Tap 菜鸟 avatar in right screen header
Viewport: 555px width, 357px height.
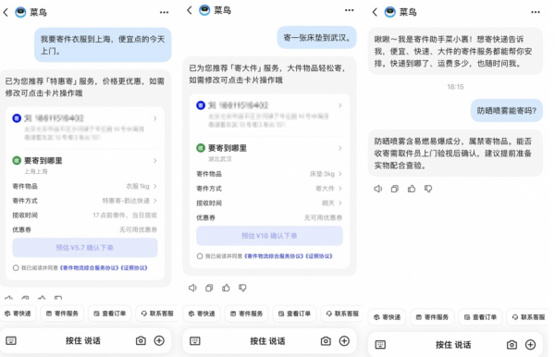point(390,12)
